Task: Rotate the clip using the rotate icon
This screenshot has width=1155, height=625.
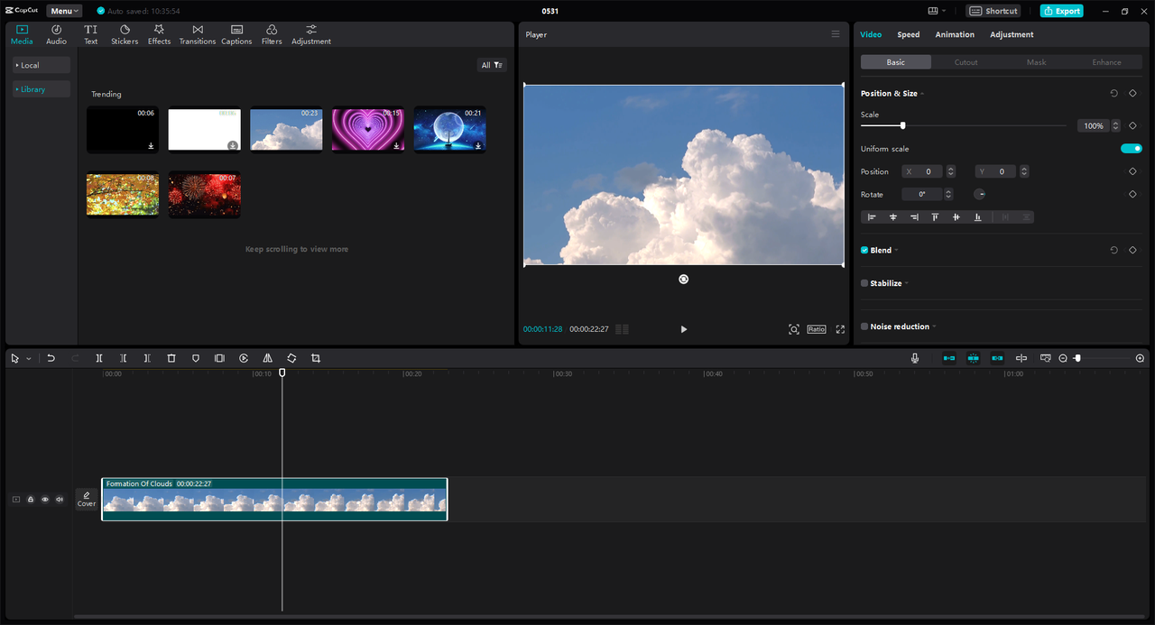Action: 291,358
